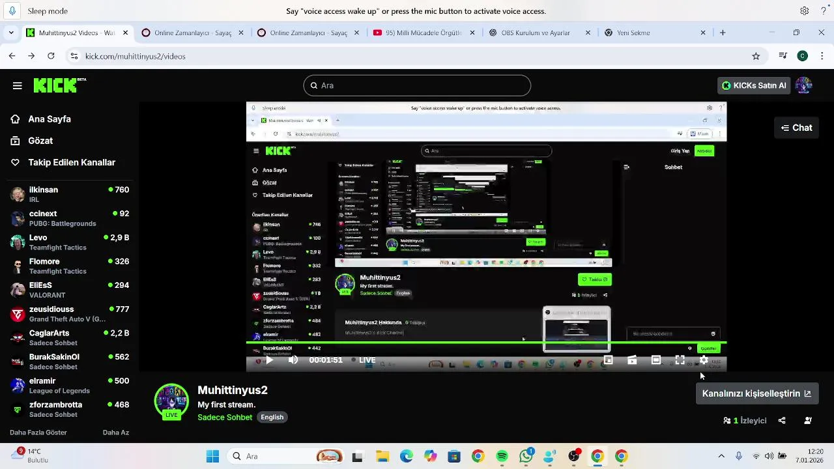Image resolution: width=834 pixels, height=469 pixels.
Task: Open the Sadece Sohbet category link
Action: point(225,417)
